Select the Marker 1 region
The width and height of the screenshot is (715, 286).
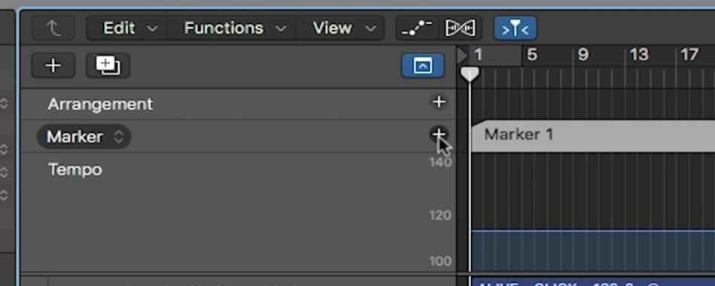593,136
